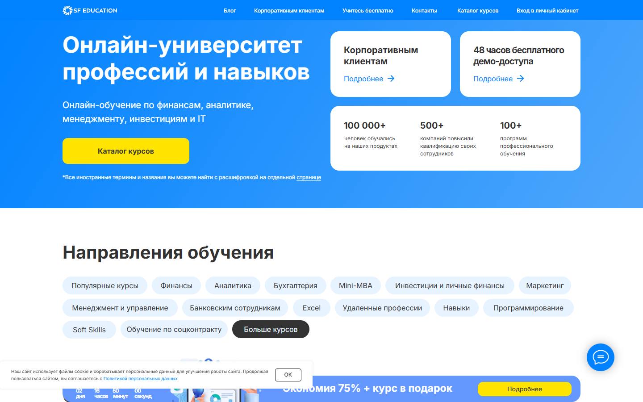Click Вход в личный кабинет
Screen dimensions: 643x402
547,11
